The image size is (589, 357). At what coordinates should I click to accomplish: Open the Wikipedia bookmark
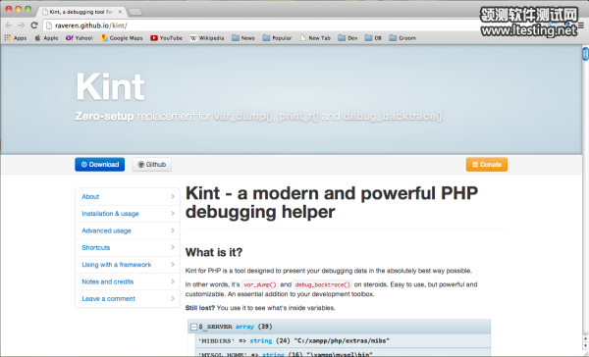click(207, 38)
